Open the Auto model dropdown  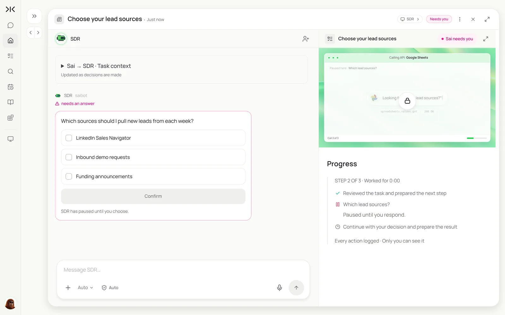(85, 288)
